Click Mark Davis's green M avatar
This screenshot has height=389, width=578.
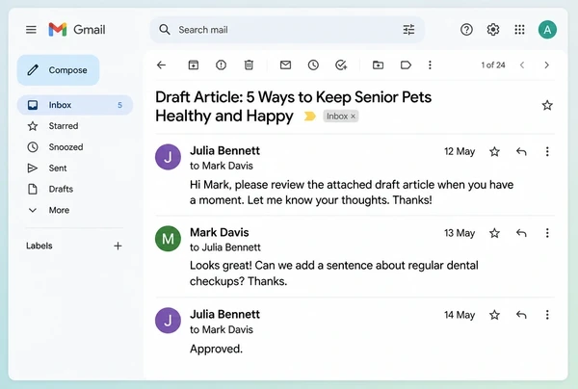168,239
